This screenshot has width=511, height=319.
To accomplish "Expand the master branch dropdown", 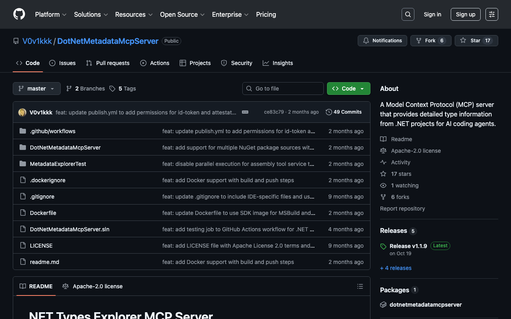I will (x=37, y=89).
